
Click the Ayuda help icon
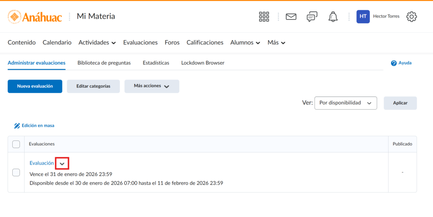394,63
